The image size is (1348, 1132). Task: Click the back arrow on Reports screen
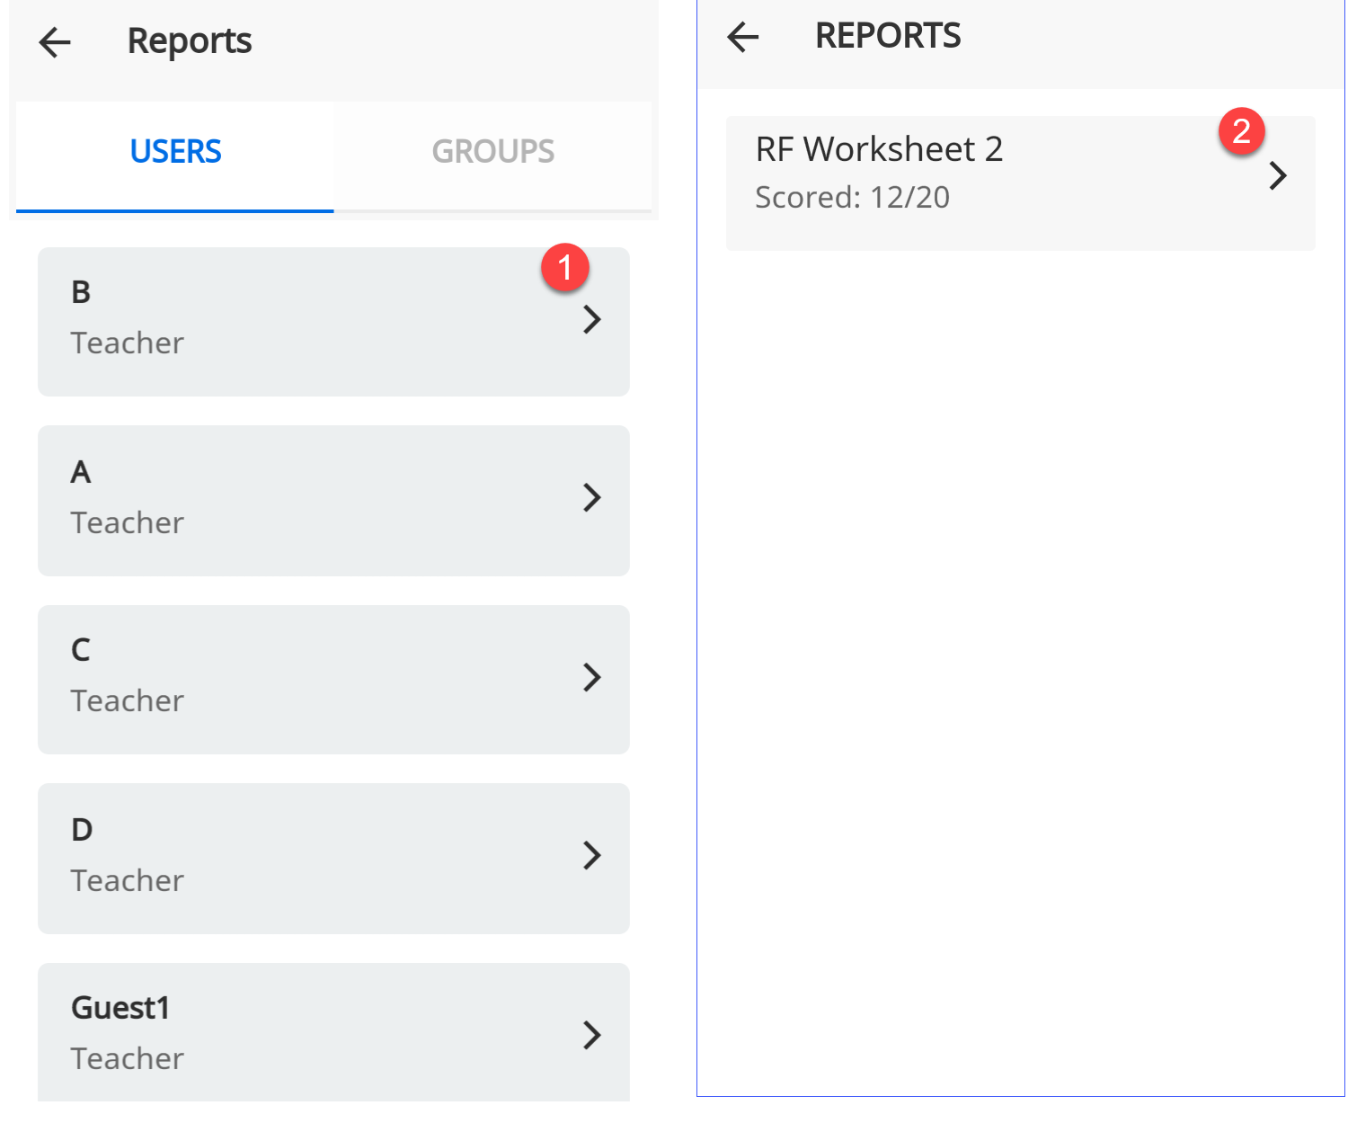54,42
